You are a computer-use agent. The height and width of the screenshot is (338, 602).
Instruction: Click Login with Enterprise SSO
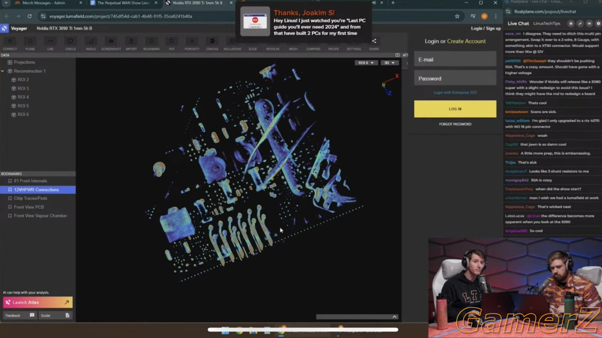coord(455,92)
